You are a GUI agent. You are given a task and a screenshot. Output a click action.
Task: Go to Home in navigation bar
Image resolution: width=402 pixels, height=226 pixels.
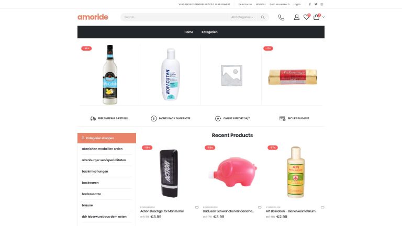(188, 32)
